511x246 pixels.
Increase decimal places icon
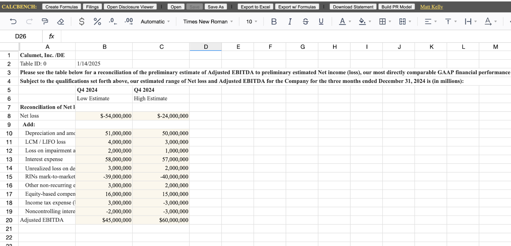tap(129, 21)
